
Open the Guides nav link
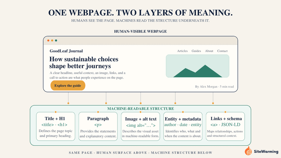click(x=196, y=51)
